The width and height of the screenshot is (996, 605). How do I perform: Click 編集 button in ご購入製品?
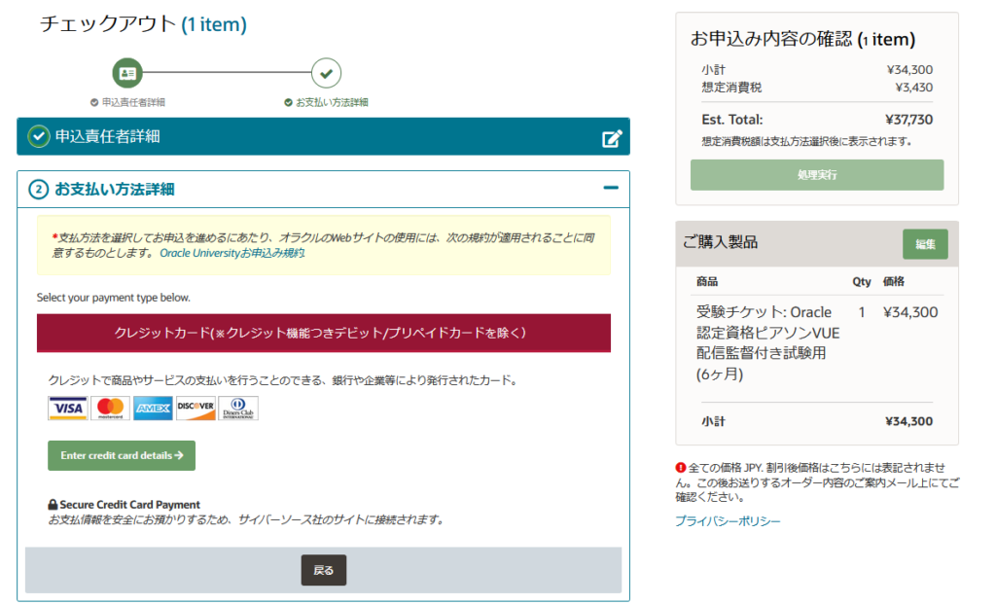(924, 243)
